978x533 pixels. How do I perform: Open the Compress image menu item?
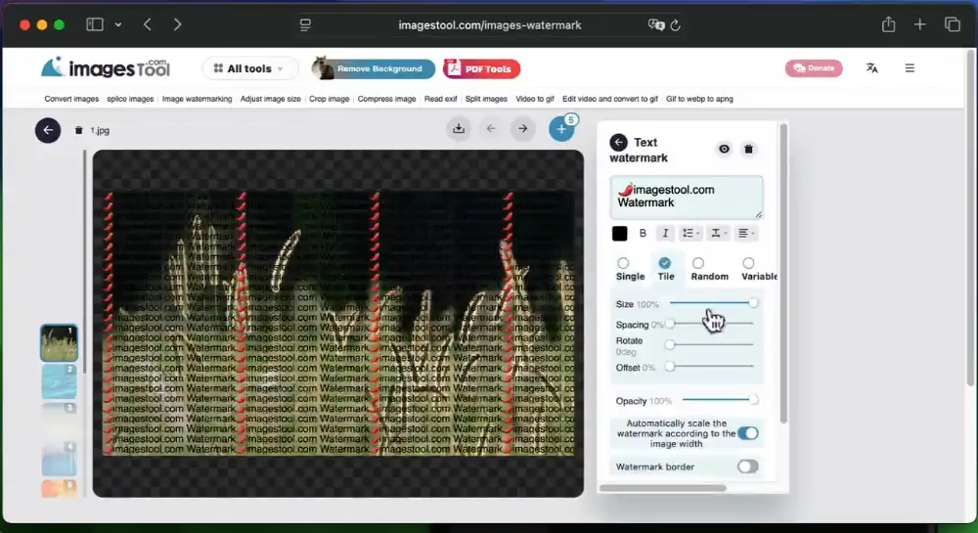(x=386, y=99)
